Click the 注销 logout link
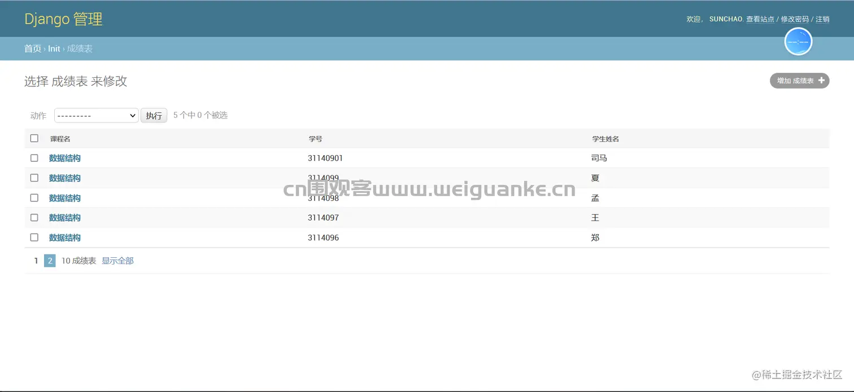The image size is (854, 392). 822,19
